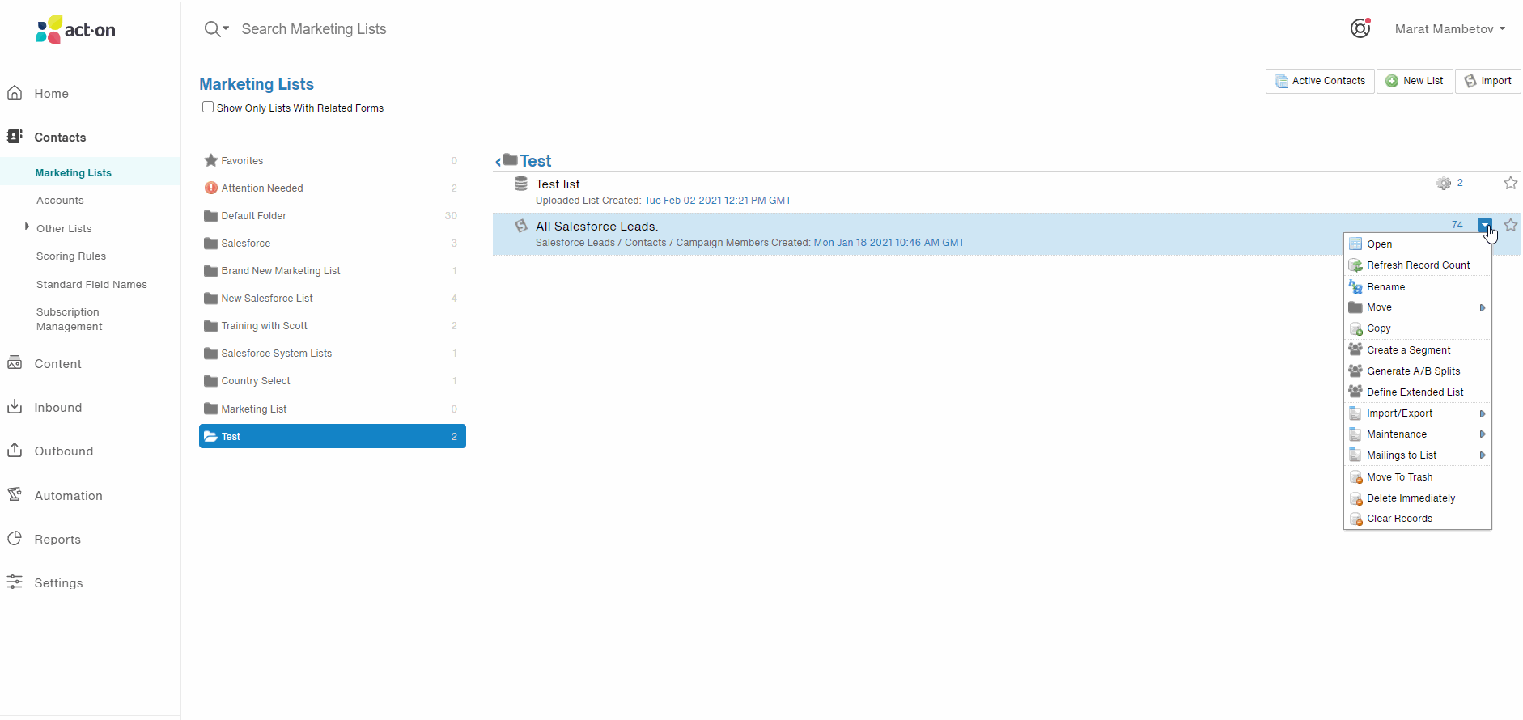Open Salesforce System Lists folder
Viewport: 1523px width, 720px height.
pos(332,354)
